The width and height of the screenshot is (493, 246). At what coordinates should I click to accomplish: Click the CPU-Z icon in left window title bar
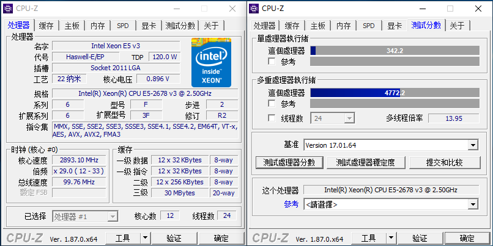[8, 8]
